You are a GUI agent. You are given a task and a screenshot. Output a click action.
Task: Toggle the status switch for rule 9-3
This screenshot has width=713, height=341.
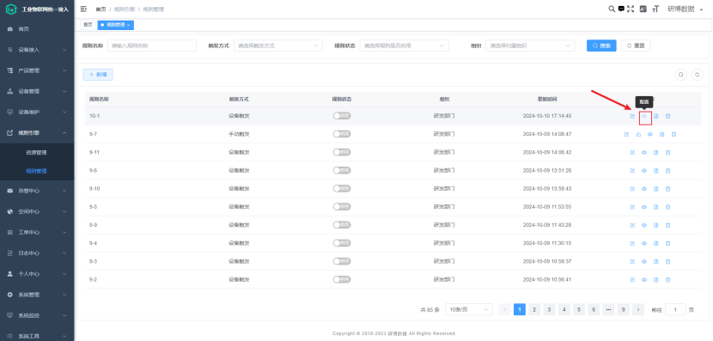342,261
